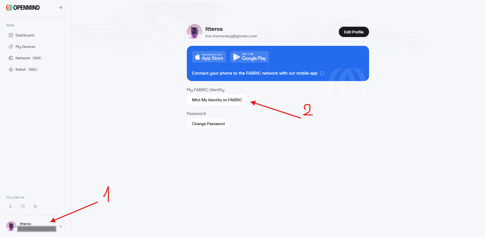This screenshot has width=485, height=237.
Task: Select the Network menu item
Action: coord(23,58)
